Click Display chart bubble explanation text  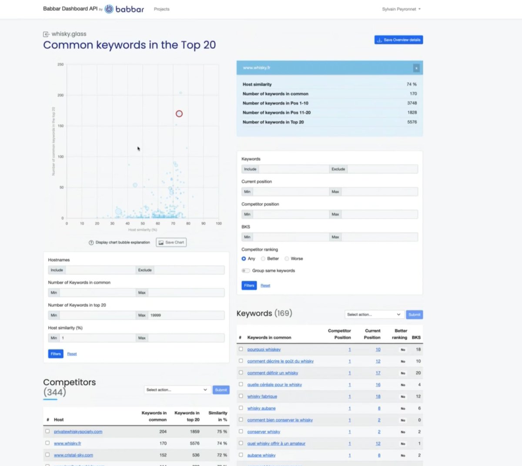(123, 242)
